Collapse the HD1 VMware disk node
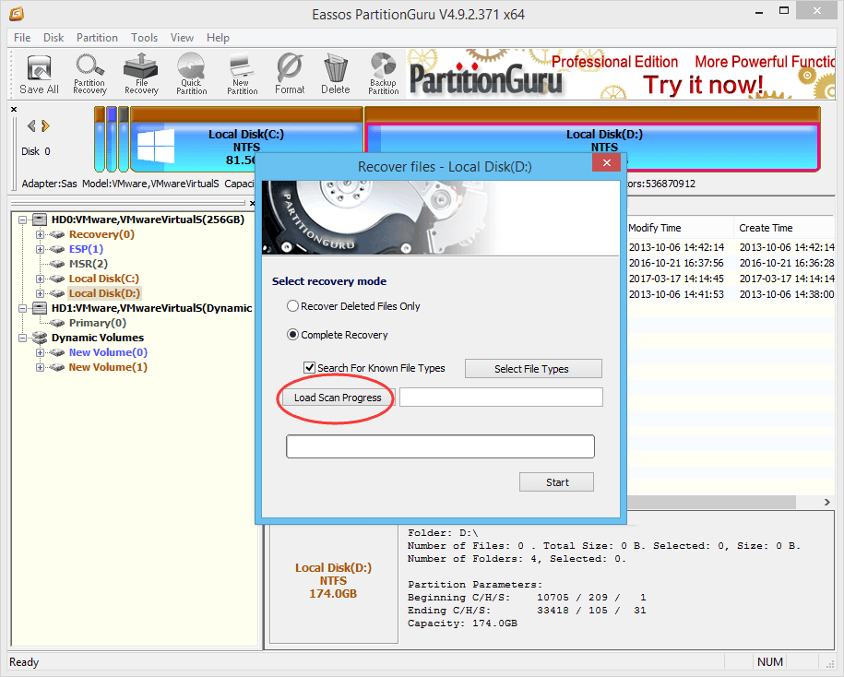844x677 pixels. [23, 308]
